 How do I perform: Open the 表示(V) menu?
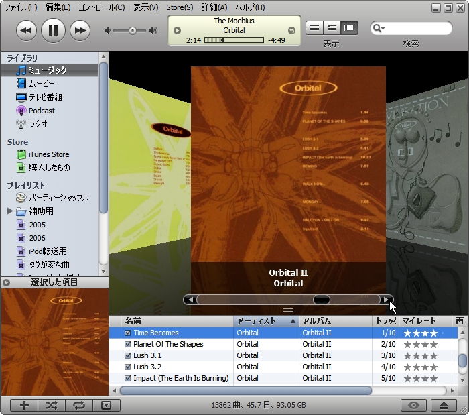(x=145, y=7)
